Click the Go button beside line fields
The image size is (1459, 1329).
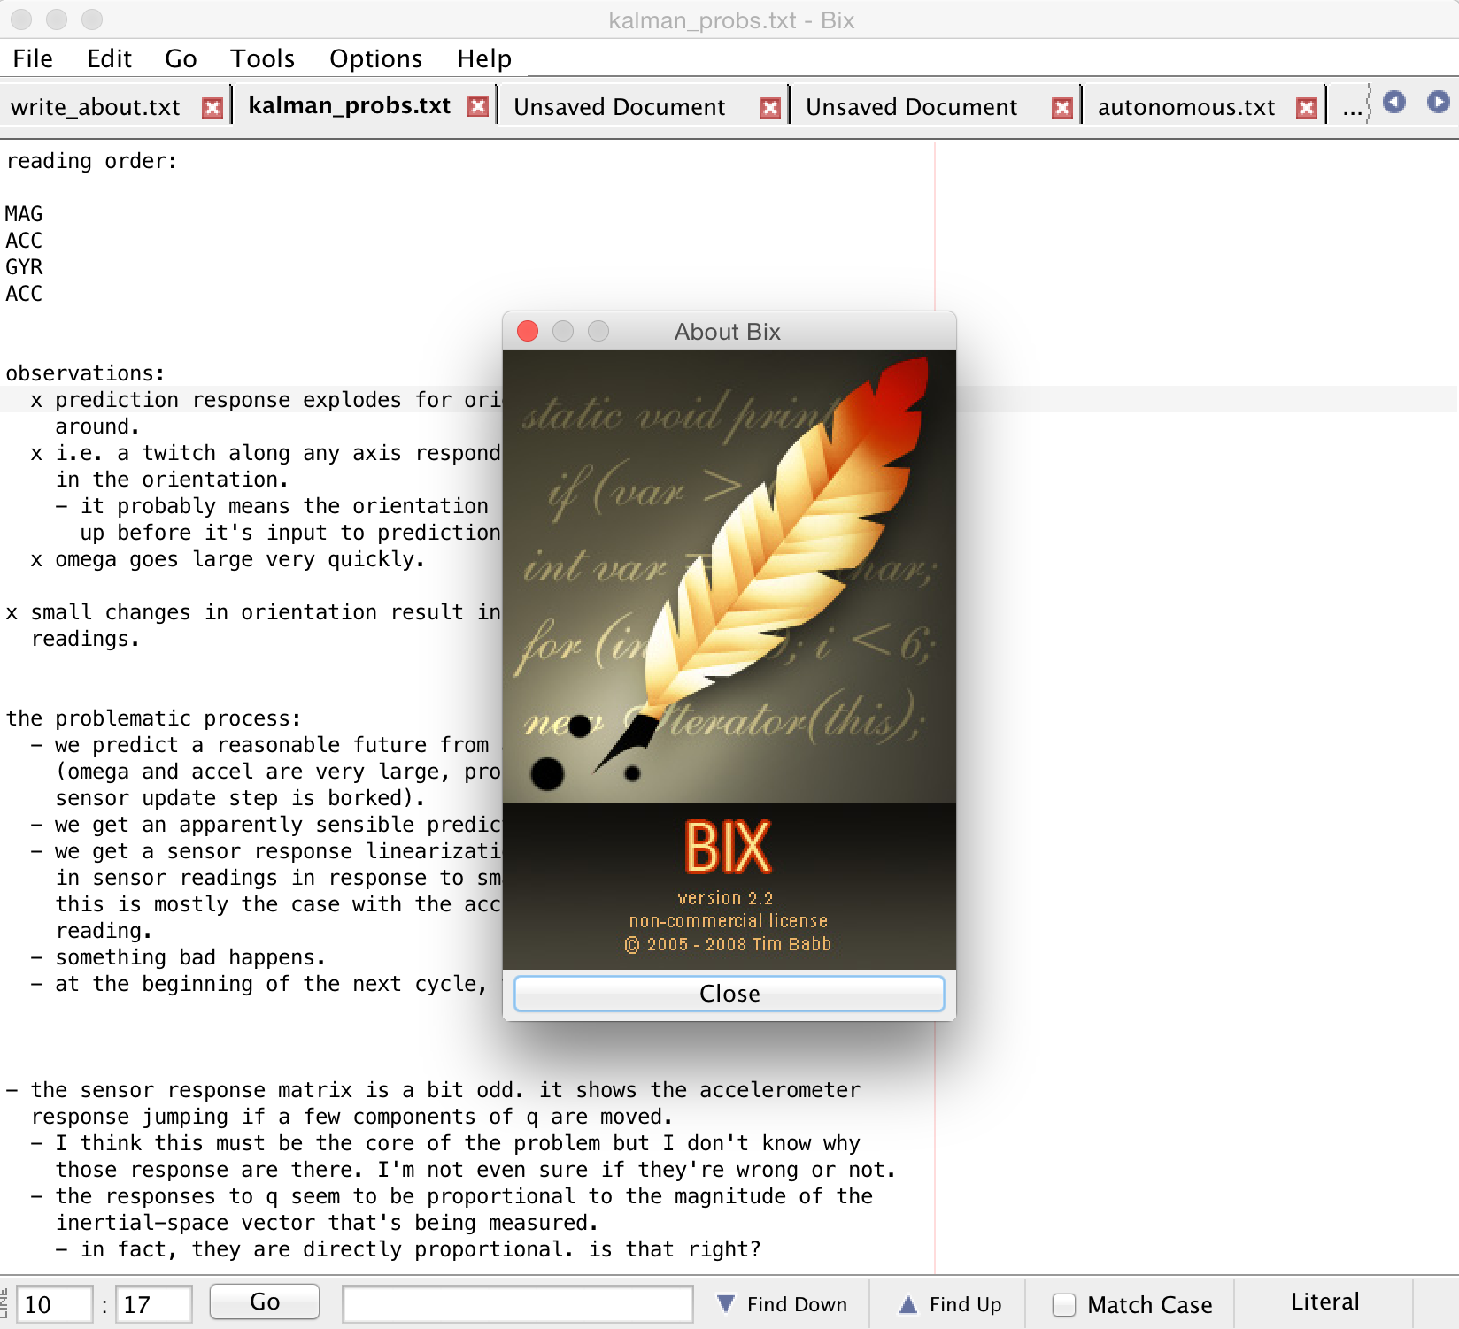(265, 1302)
